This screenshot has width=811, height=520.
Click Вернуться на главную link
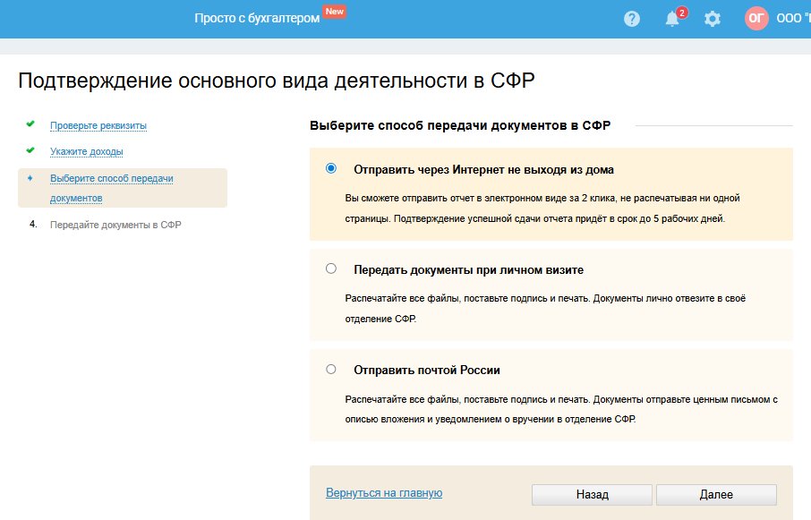[384, 493]
